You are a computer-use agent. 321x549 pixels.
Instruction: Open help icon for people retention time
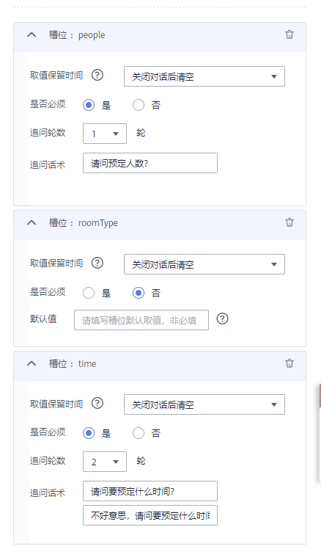(97, 75)
